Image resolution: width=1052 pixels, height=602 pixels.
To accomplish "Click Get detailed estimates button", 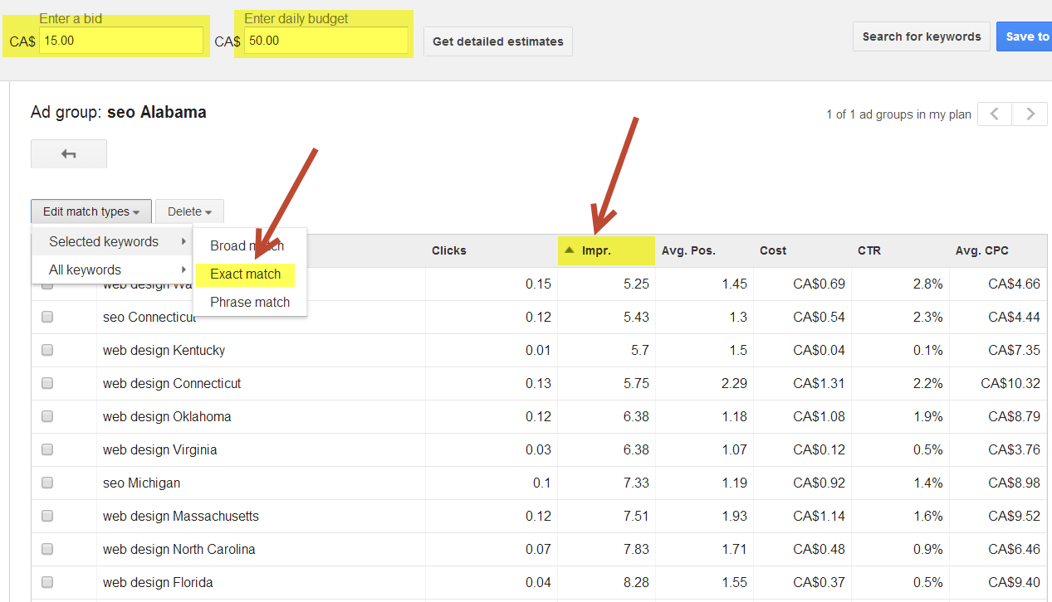I will (x=498, y=41).
